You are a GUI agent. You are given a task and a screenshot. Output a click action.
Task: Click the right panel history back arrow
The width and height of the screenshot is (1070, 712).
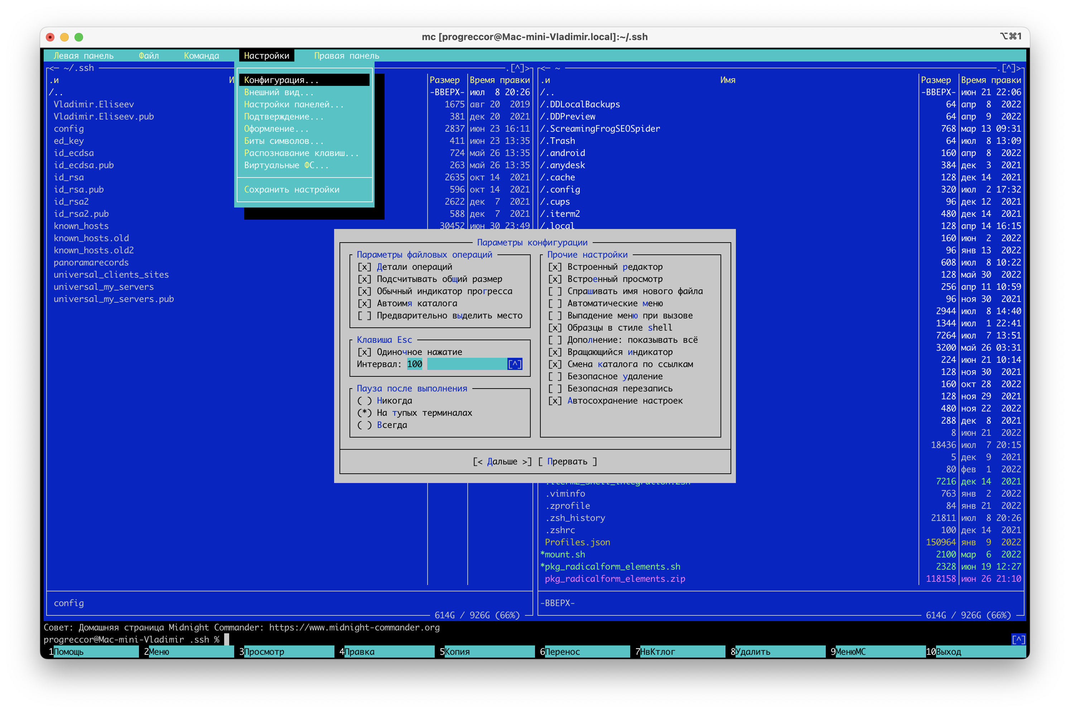(543, 68)
